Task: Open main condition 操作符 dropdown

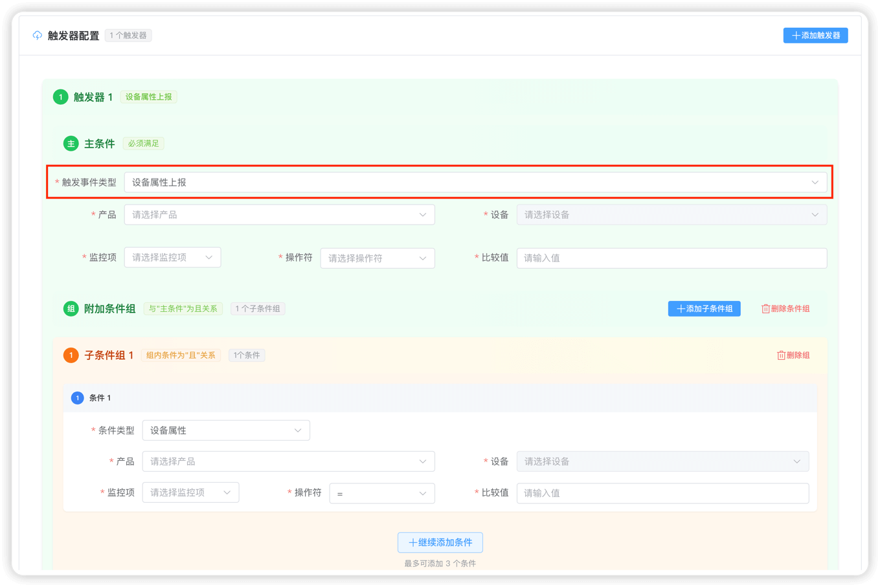Action: pos(377,258)
